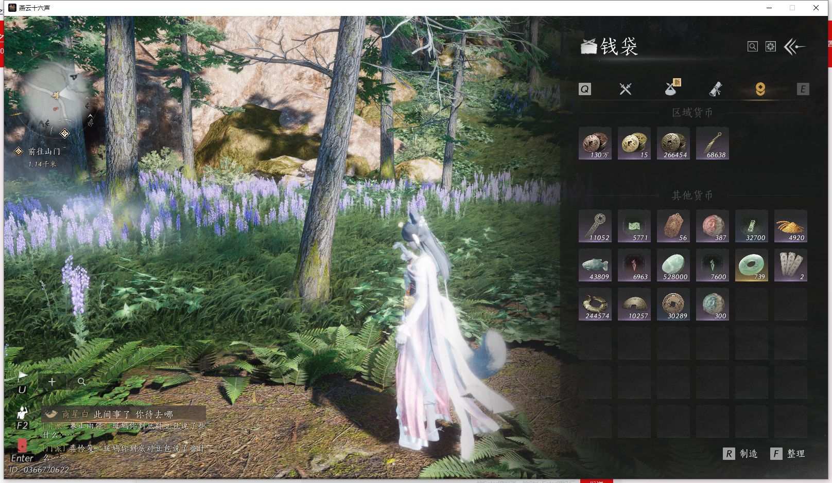The height and width of the screenshot is (483, 832).
Task: Click the jade ring item showing 739
Action: click(x=752, y=265)
